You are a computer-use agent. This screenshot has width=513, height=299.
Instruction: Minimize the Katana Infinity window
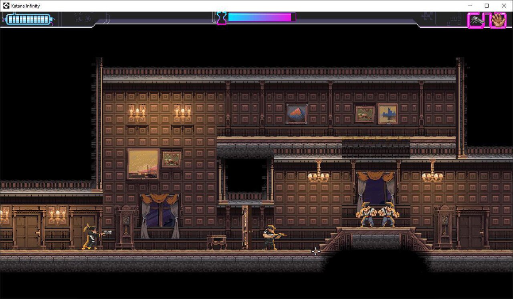[x=469, y=6]
